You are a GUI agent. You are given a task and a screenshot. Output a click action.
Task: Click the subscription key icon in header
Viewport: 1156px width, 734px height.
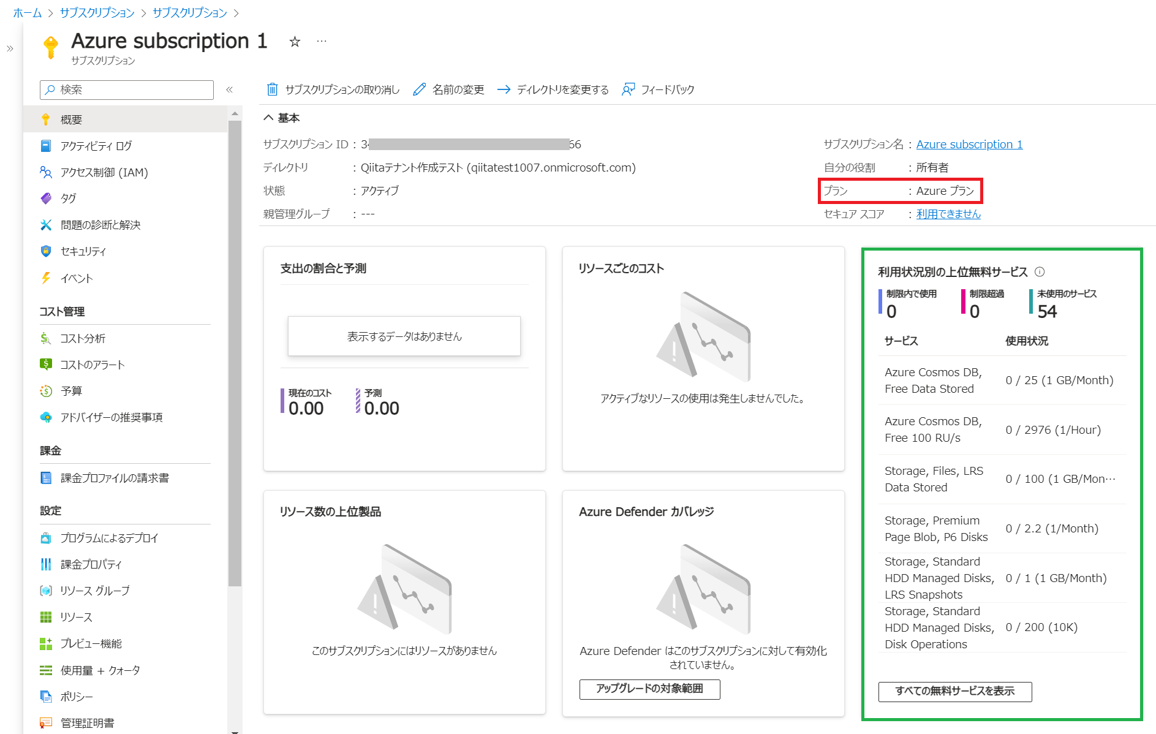pyautogui.click(x=51, y=47)
